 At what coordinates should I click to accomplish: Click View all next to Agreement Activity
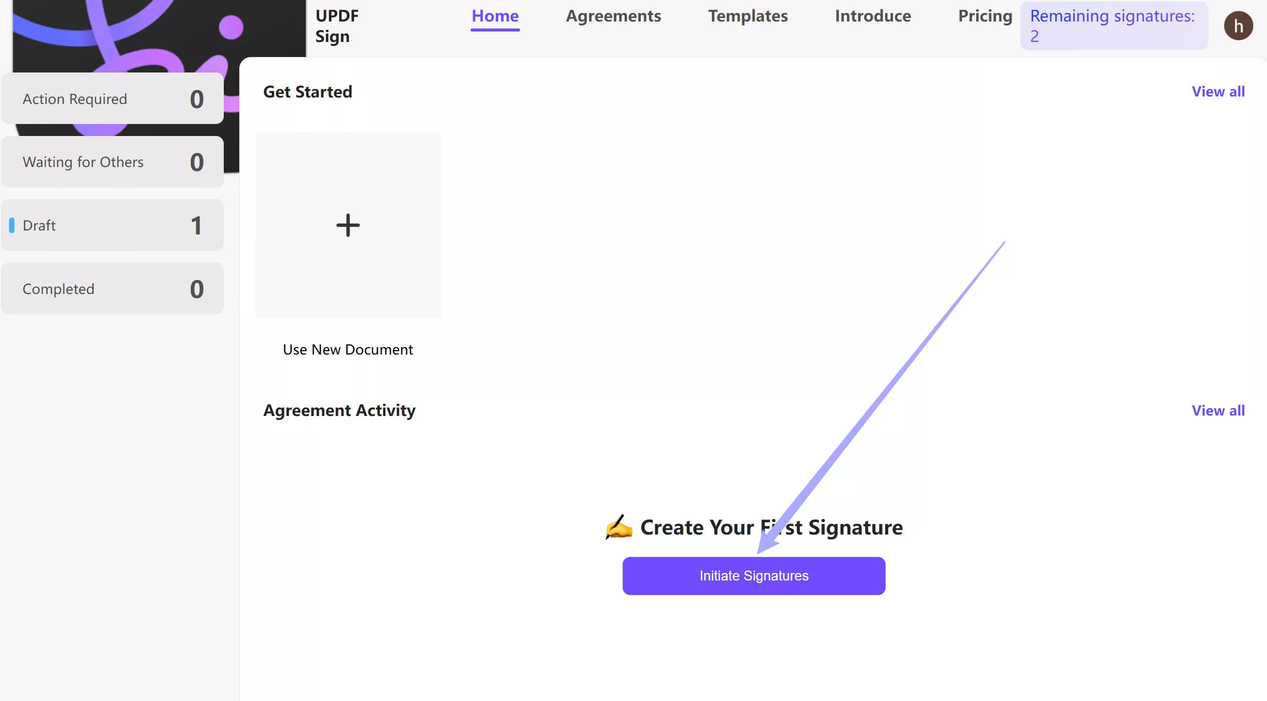coord(1218,411)
